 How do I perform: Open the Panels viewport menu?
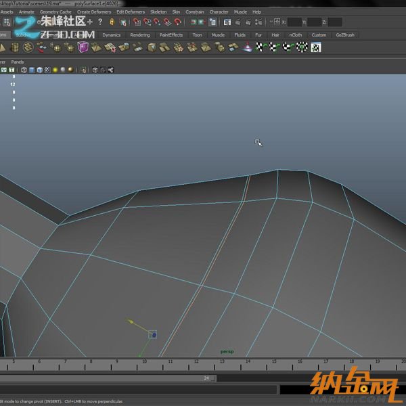pyautogui.click(x=18, y=61)
